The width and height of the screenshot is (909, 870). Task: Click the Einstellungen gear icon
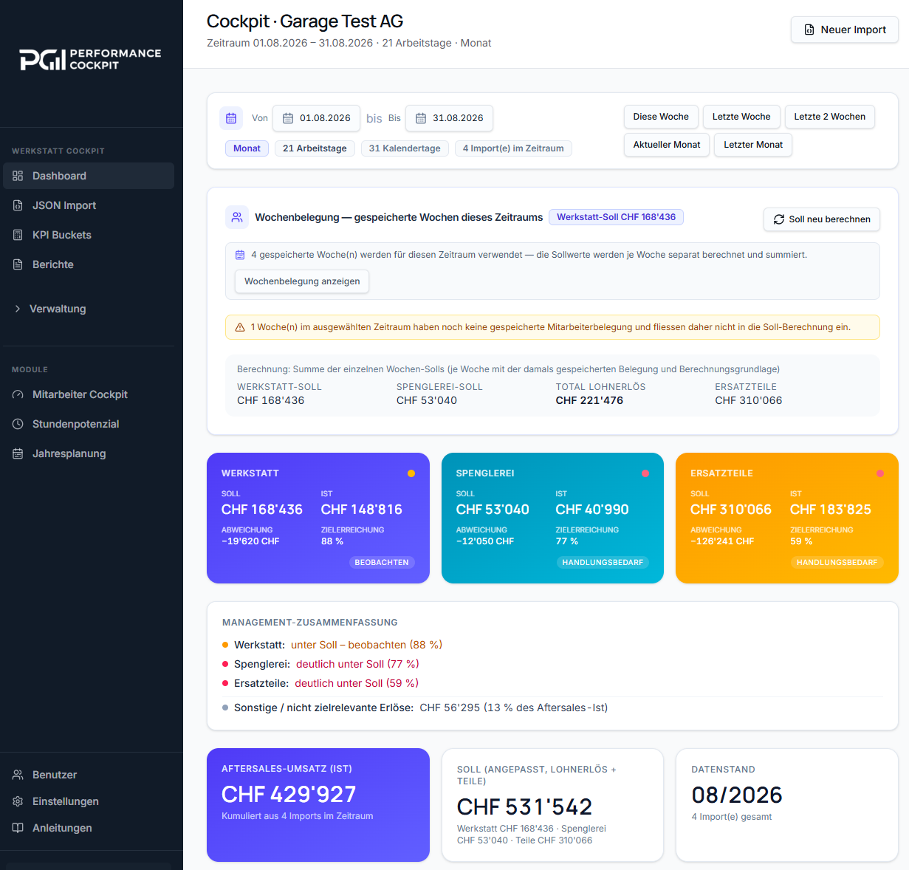coord(18,801)
